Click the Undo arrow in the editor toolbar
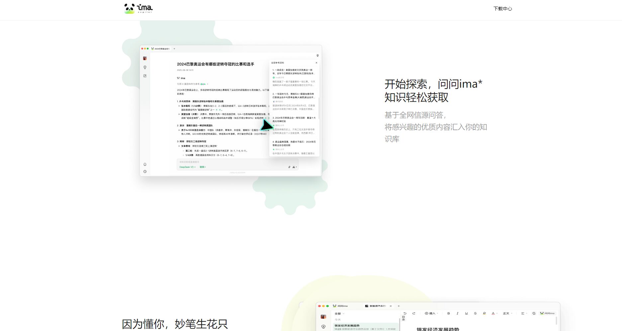Viewport: 622px width, 331px height. (405, 313)
